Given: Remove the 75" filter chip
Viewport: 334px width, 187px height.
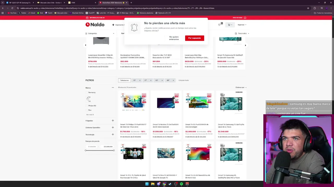Looking at the screenshot, I should tap(140, 80).
